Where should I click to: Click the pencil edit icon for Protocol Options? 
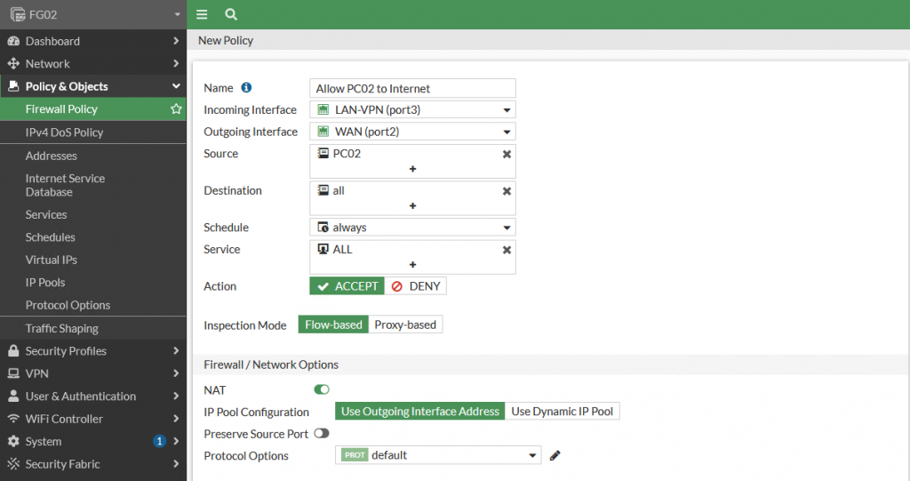pyautogui.click(x=555, y=455)
